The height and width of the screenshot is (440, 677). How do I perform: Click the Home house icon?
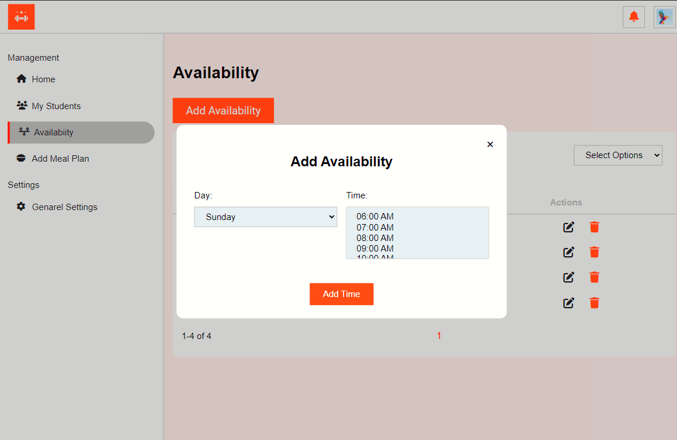coord(22,79)
